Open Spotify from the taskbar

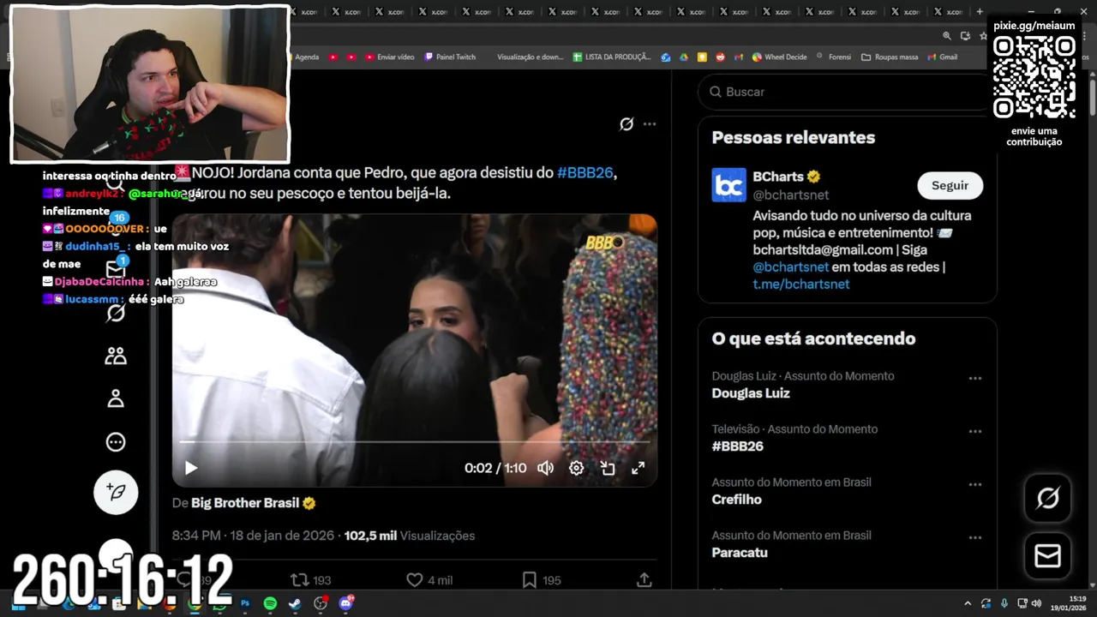270,603
